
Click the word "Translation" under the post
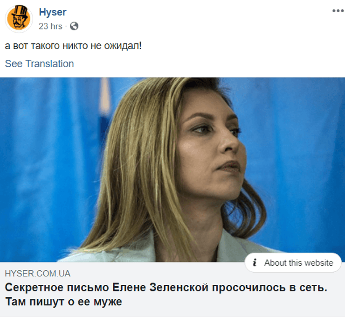pos(50,63)
